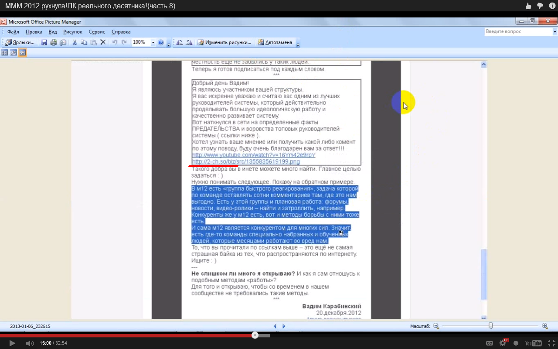The image size is (558, 349).
Task: Click the blue Help question mark icon
Action: tap(161, 42)
